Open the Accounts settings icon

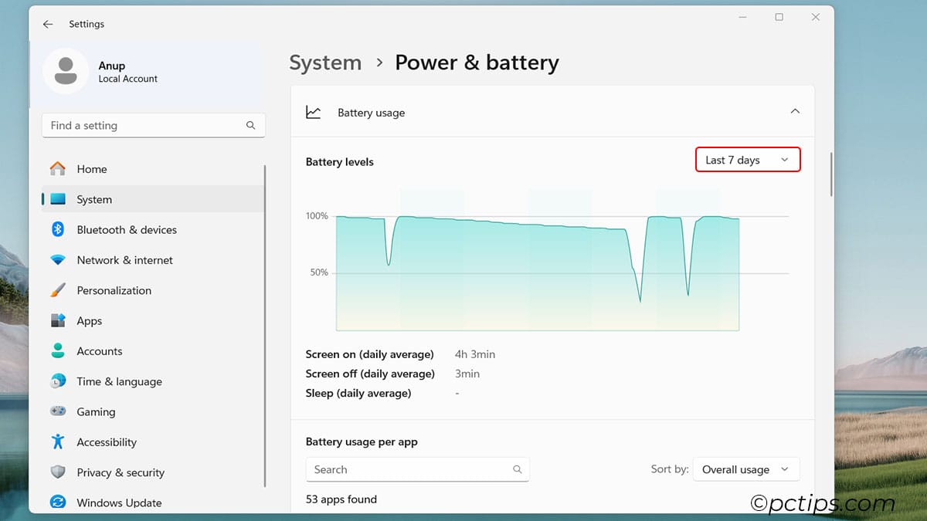(x=58, y=351)
